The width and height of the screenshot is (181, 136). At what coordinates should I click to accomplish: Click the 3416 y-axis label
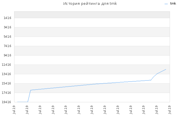coord(8,27)
